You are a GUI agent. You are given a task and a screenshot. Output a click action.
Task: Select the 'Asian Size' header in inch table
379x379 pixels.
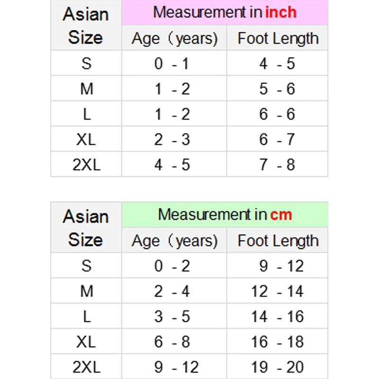tap(86, 25)
